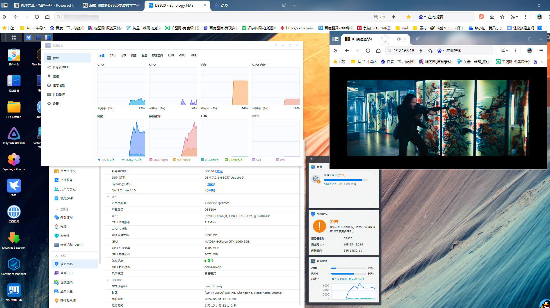Click the 192.168.18 address field
The width and height of the screenshot is (550, 308).
pos(403,51)
